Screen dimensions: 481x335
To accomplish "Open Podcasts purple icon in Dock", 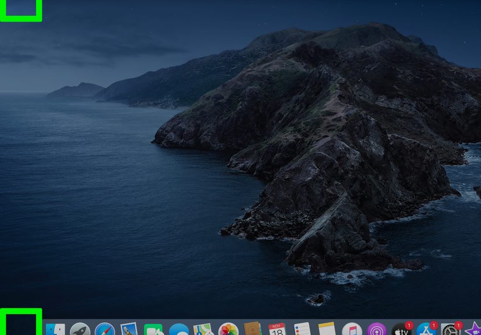I will tap(377, 329).
